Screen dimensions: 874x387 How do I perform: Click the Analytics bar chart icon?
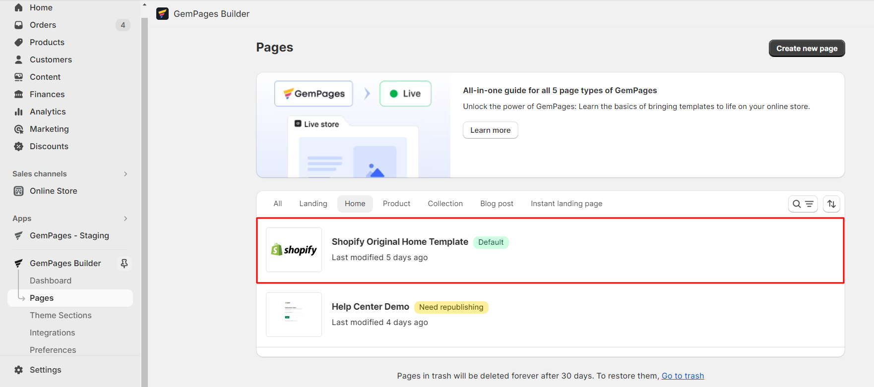coord(19,111)
